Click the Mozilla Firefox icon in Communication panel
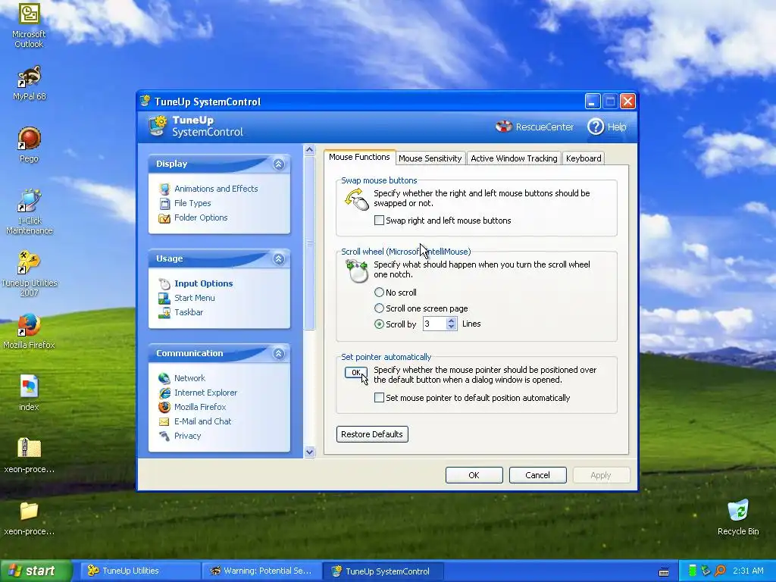This screenshot has height=582, width=776. pos(164,407)
